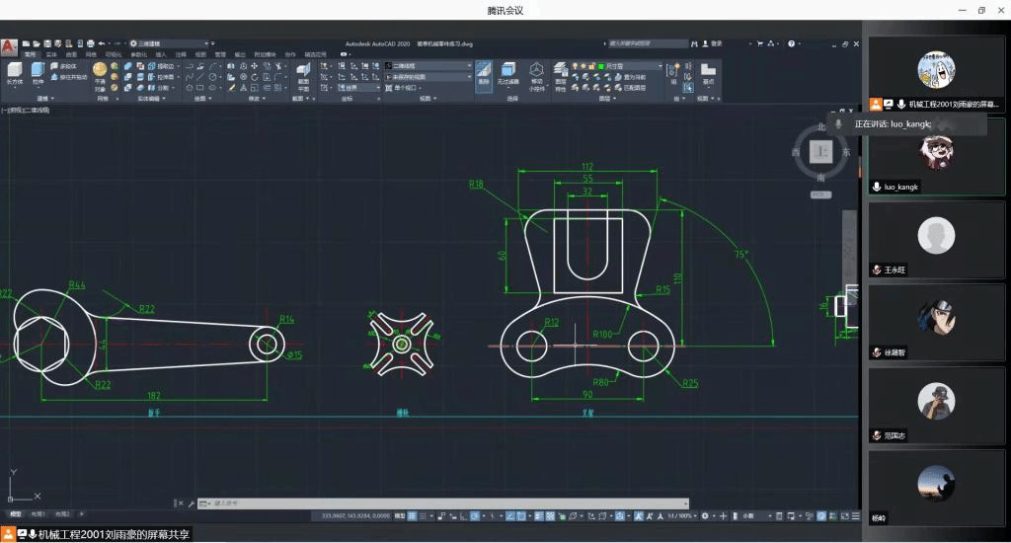
Task: Switch to the Model (模型) tab
Action: click(15, 514)
